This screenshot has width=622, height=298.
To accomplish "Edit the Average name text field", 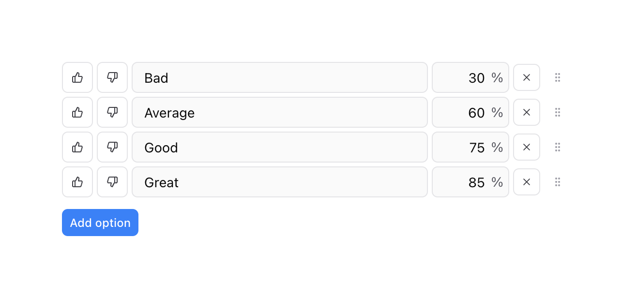I will [x=280, y=112].
